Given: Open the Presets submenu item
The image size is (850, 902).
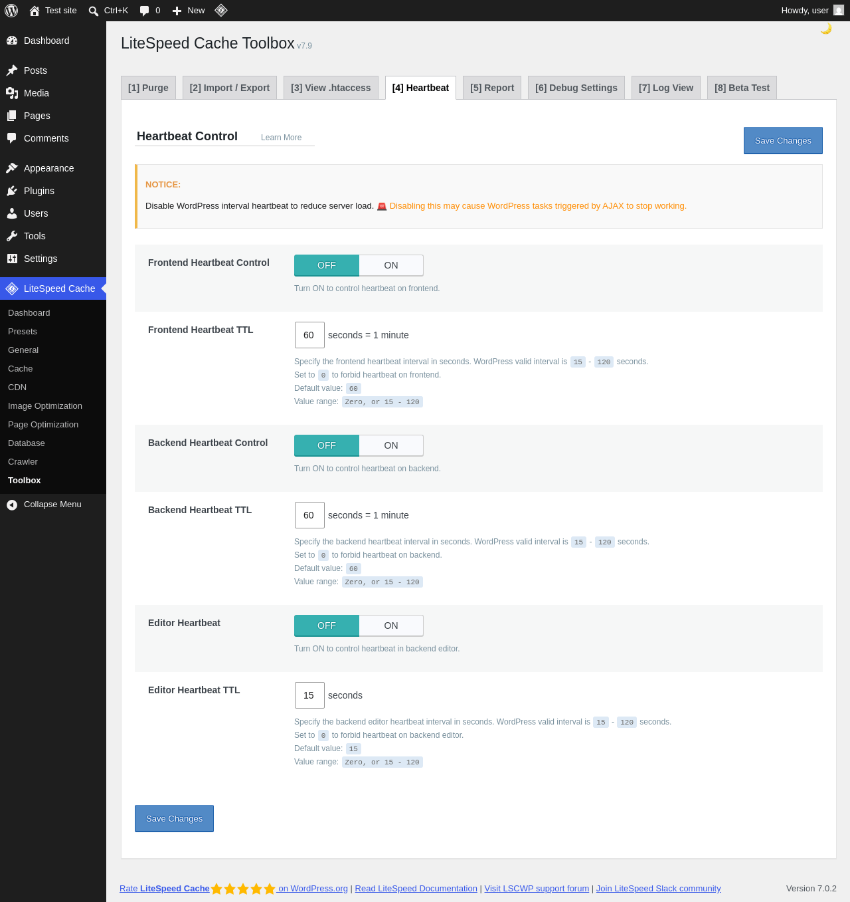Looking at the screenshot, I should (53, 332).
